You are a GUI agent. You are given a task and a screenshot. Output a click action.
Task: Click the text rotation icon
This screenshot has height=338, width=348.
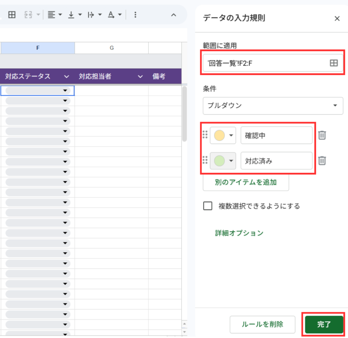coord(111,15)
